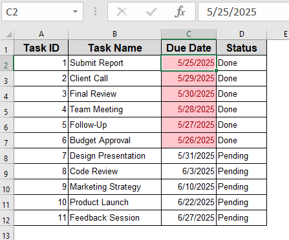Click Pending status for Code Review
The width and height of the screenshot is (289, 240).
242,172
